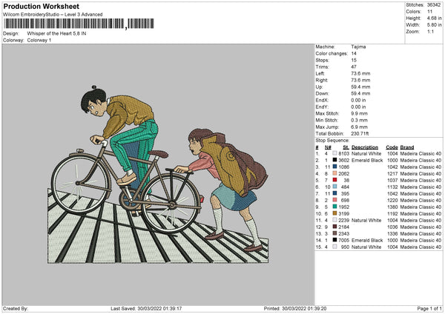The image size is (445, 314).
Task: Click 'Natural White' description in stop row 1
Action: click(x=366, y=153)
